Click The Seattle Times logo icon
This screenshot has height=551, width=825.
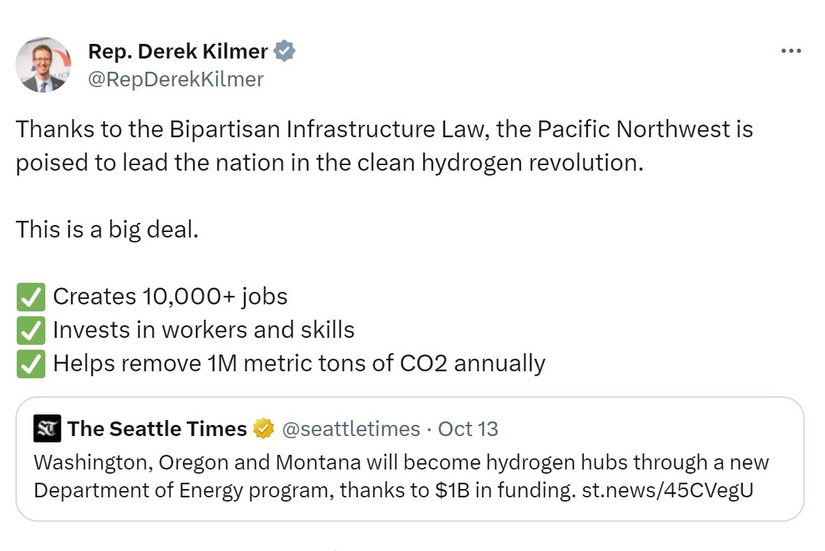[x=47, y=428]
